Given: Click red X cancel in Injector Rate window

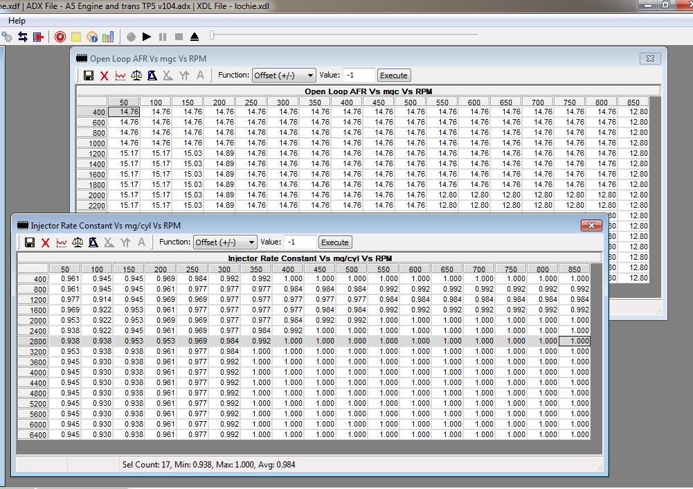Looking at the screenshot, I should click(46, 242).
